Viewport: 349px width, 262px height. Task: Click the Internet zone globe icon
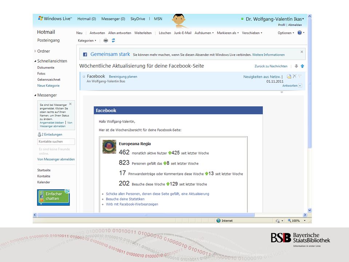218,221
